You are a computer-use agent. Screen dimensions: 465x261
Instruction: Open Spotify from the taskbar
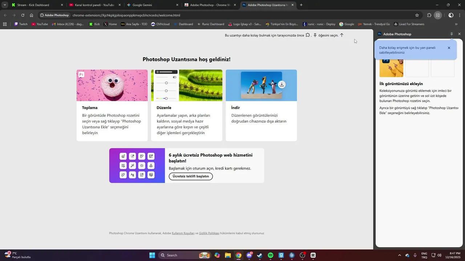point(271,255)
